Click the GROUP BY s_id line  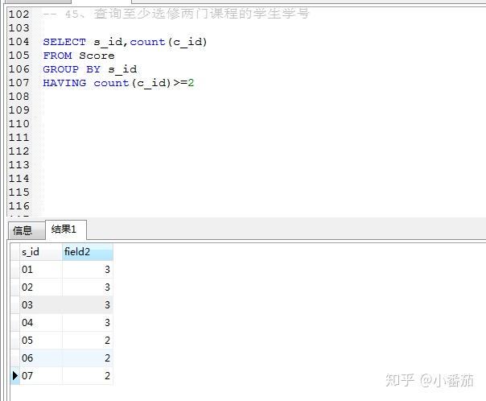(x=90, y=69)
